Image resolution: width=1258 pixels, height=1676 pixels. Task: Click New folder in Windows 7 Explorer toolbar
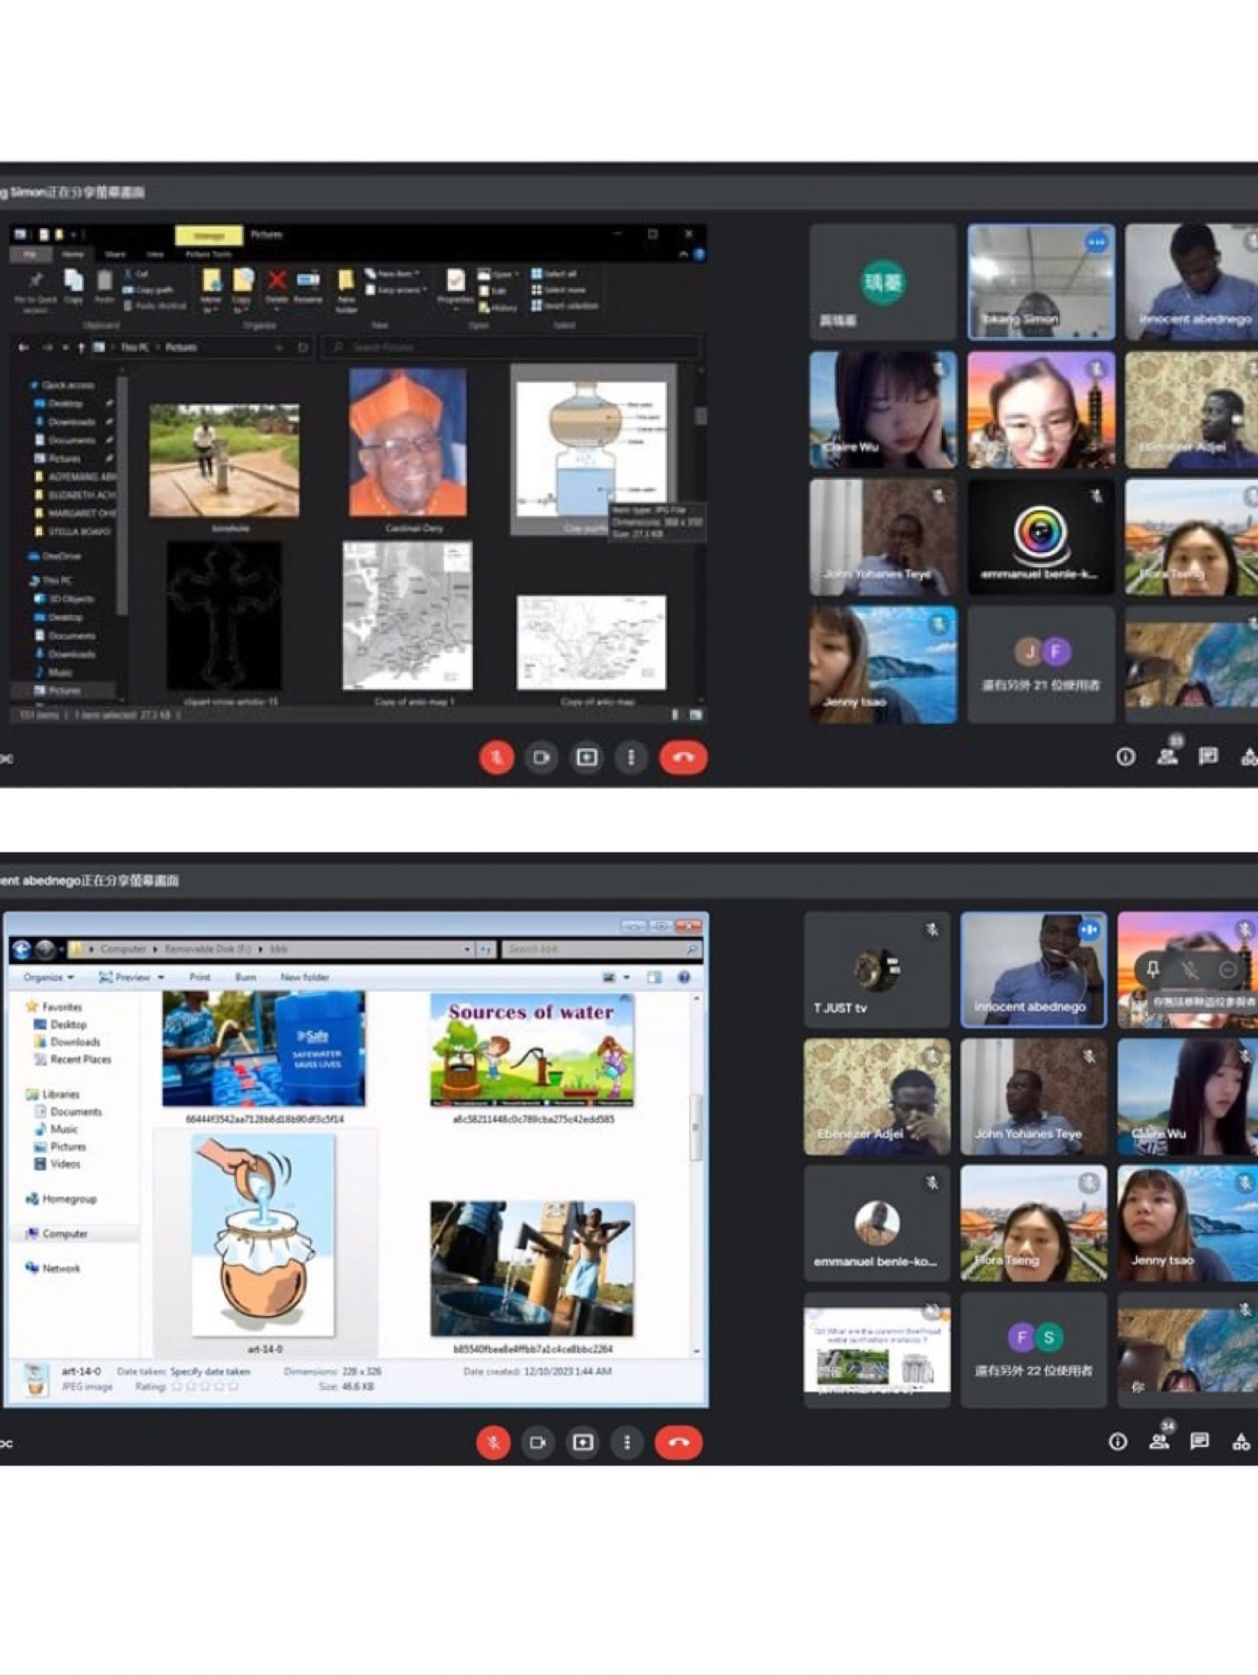(x=305, y=978)
